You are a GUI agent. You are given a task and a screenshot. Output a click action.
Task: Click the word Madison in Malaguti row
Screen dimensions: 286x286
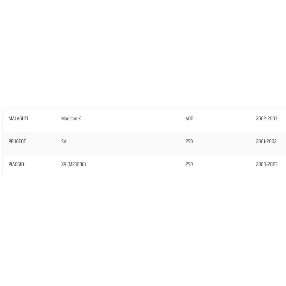pos(69,119)
